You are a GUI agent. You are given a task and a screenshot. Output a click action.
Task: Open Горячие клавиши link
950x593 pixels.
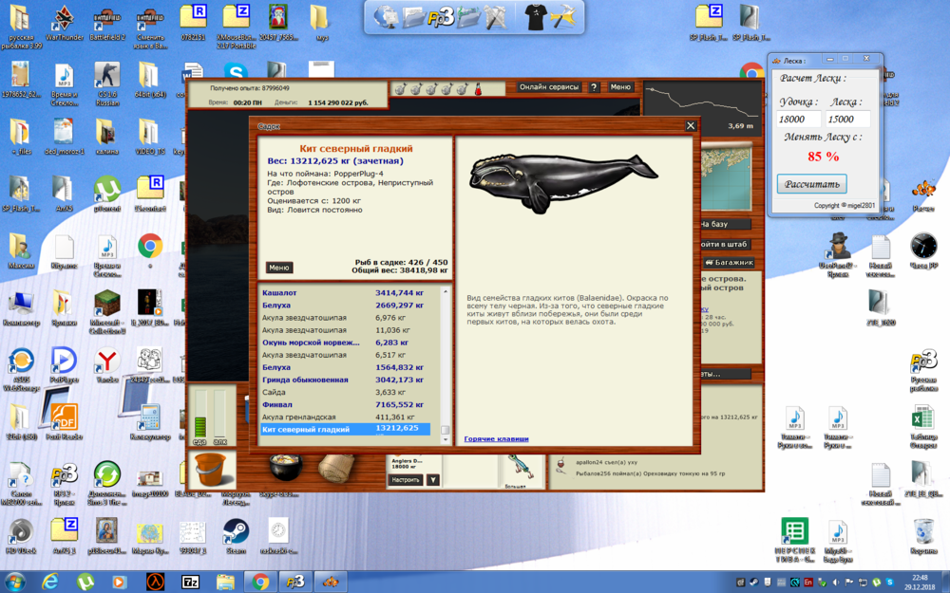498,438
